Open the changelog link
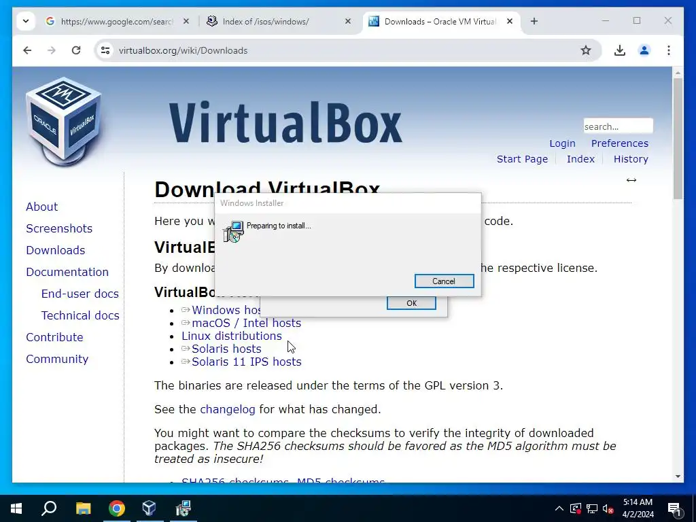Viewport: 696px width, 522px height. click(x=228, y=408)
